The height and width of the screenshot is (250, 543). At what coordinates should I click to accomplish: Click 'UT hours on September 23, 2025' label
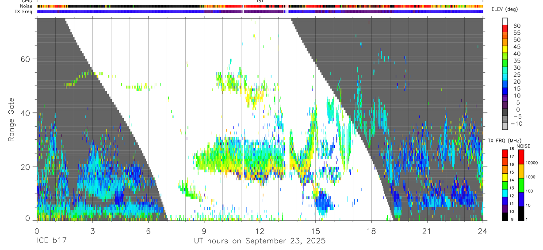(x=260, y=241)
